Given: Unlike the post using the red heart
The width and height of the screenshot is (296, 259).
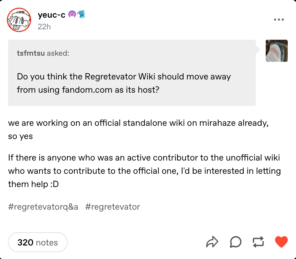Looking at the screenshot, I should coord(281,242).
